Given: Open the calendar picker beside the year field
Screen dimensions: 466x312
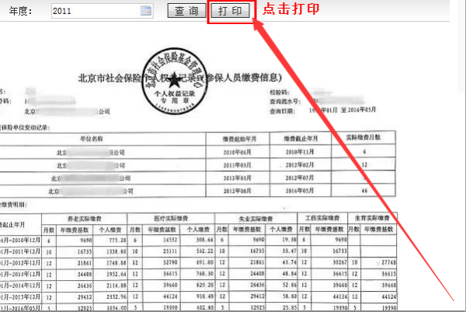Looking at the screenshot, I should pos(146,12).
